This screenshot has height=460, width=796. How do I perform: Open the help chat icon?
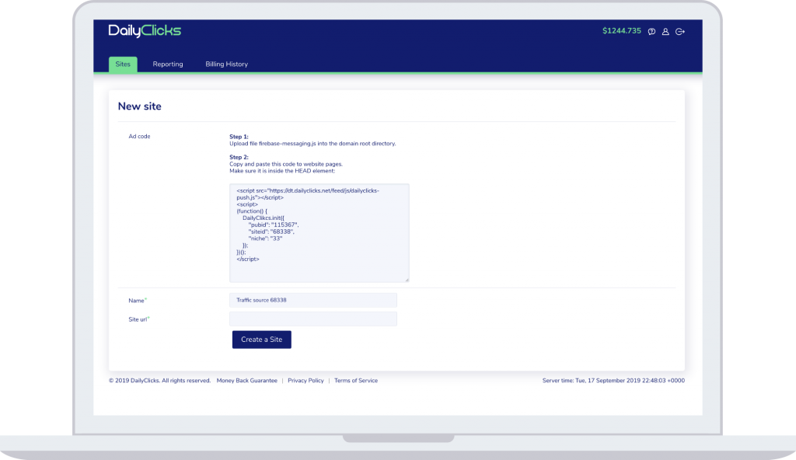pos(651,32)
